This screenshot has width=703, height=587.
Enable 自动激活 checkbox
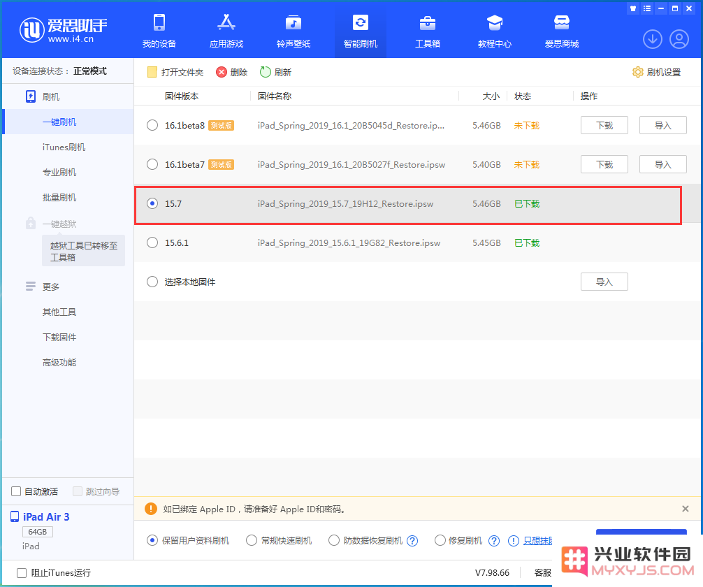pos(16,491)
